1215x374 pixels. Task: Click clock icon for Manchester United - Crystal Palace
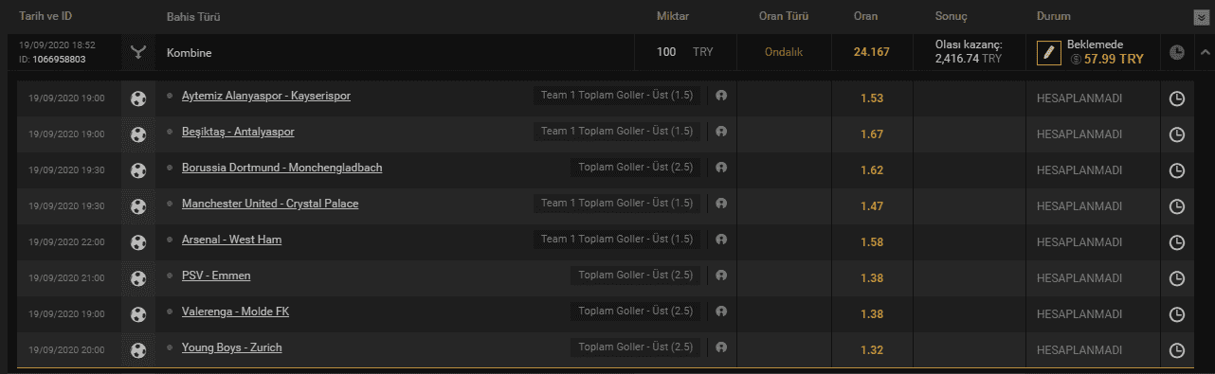click(1177, 206)
